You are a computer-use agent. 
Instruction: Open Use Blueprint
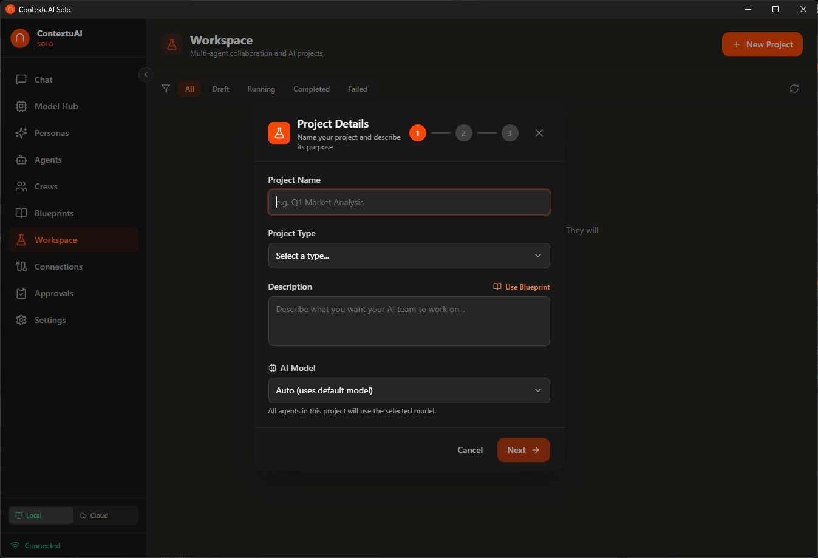point(521,287)
